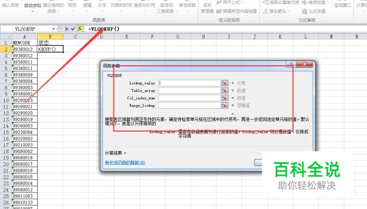
Task: Click cell A1 containing NEWCODE
Action: (x=24, y=43)
